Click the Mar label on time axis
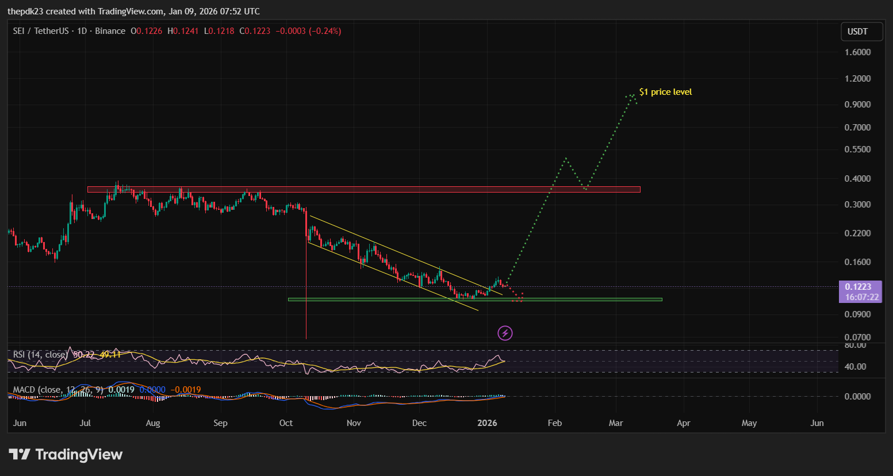This screenshot has height=476, width=893. [x=616, y=423]
